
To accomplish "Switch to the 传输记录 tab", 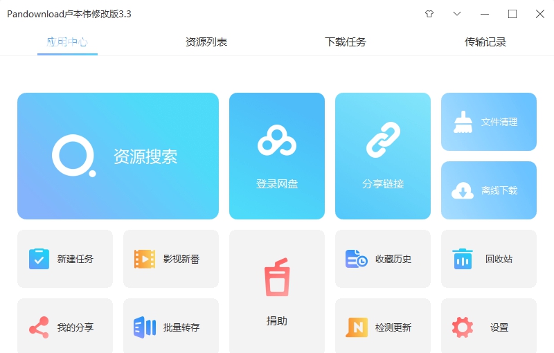I will click(x=485, y=42).
